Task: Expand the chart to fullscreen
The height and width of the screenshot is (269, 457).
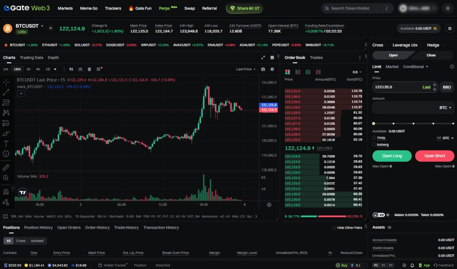Action: 263,57
